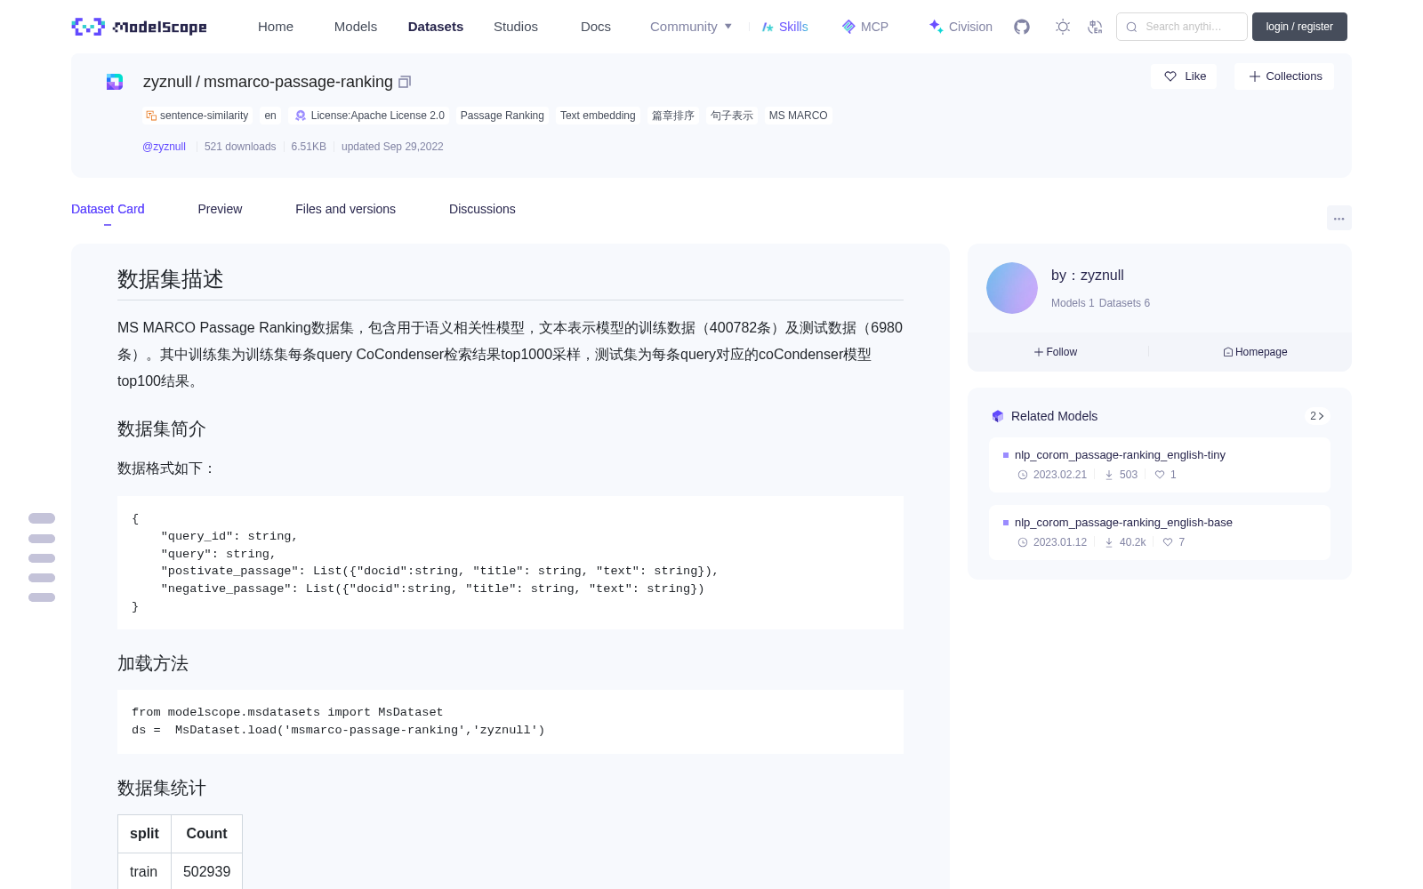Click the 数据集描述 heading
Screen dimensions: 1423x889
click(170, 279)
